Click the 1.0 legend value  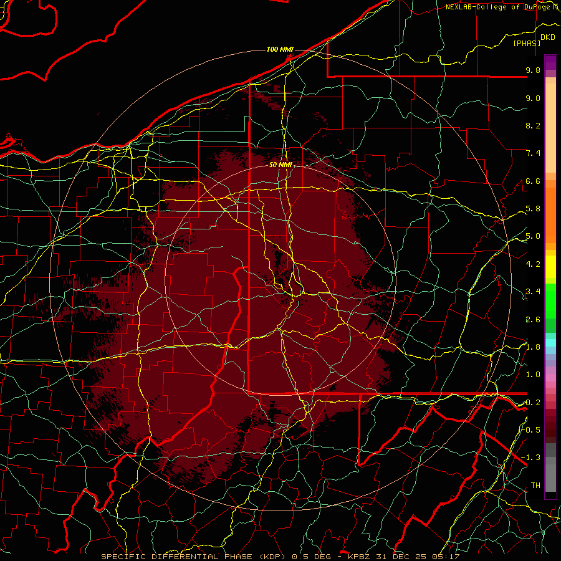(533, 375)
